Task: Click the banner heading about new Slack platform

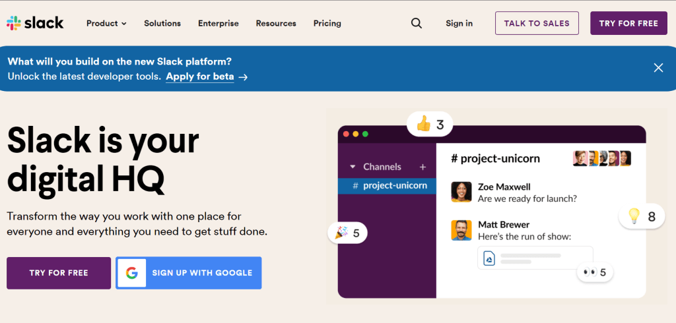Action: coord(120,61)
